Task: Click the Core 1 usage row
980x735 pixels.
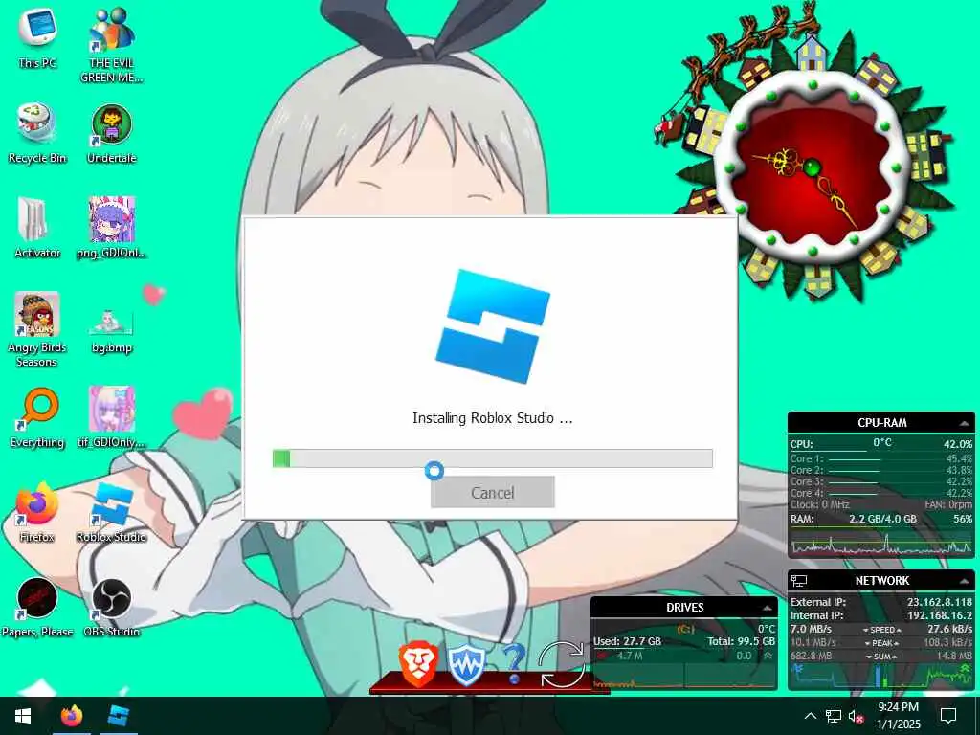Action: click(881, 458)
